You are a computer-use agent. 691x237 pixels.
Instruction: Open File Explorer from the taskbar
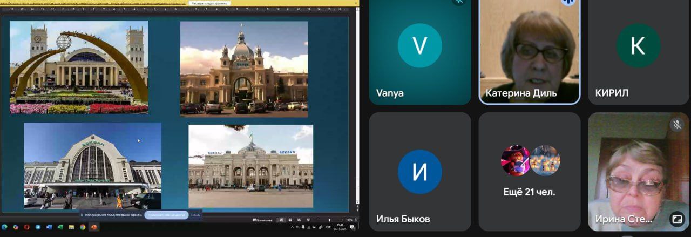72,227
